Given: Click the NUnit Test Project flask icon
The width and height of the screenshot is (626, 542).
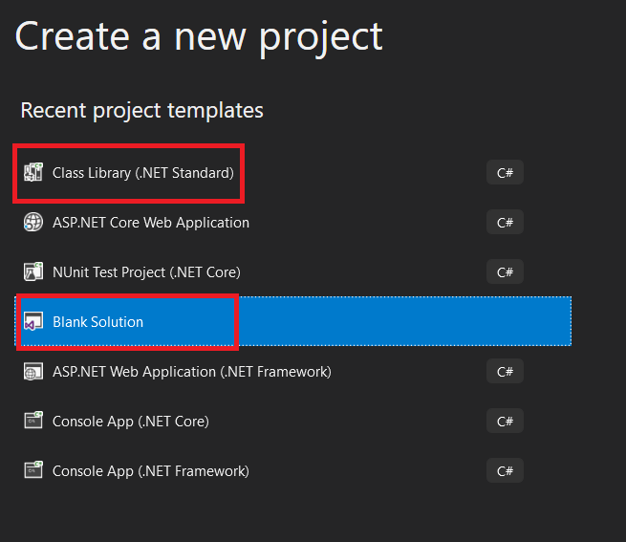Looking at the screenshot, I should 34,272.
